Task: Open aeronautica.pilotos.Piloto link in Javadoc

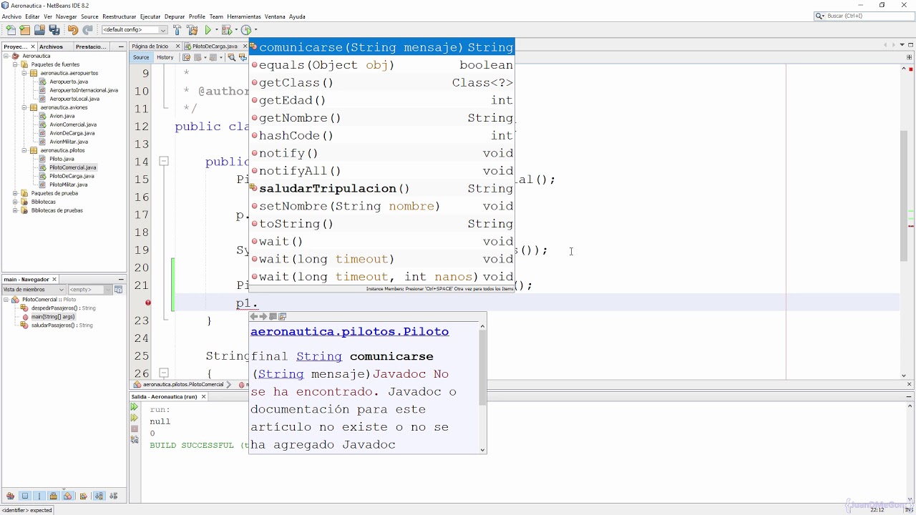Action: pyautogui.click(x=349, y=332)
